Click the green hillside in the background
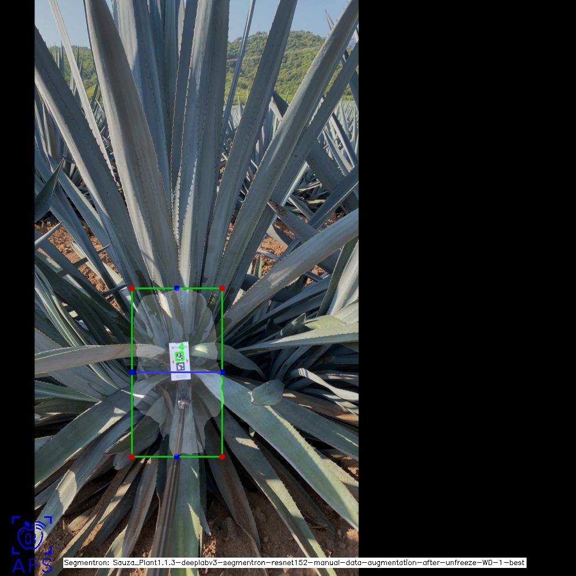Screen dimensions: 576x576 (x=276, y=63)
